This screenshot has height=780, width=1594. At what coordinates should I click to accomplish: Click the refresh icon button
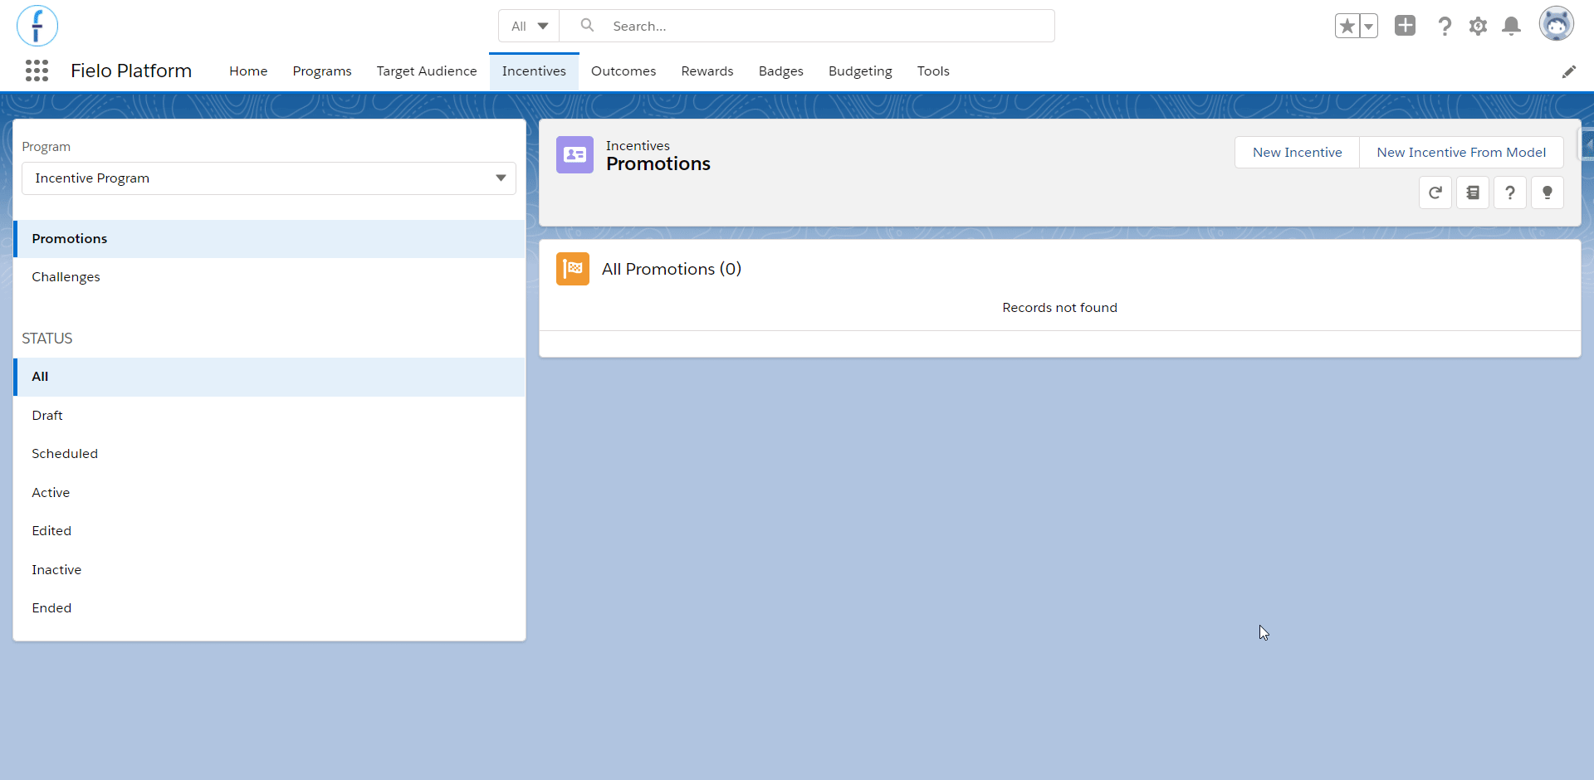pyautogui.click(x=1435, y=193)
